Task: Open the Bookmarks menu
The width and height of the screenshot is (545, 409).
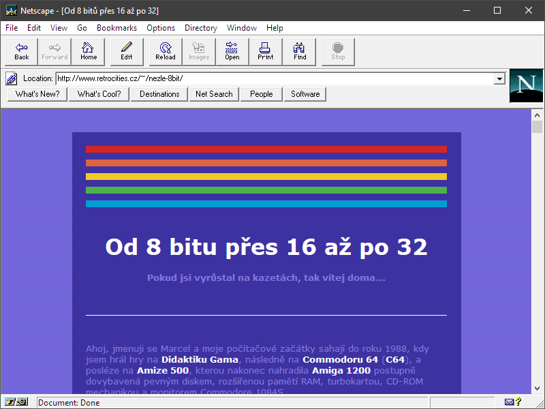Action: (116, 28)
